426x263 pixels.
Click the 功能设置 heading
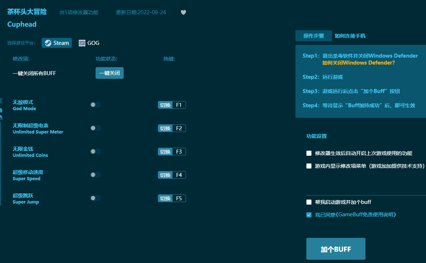(x=317, y=136)
